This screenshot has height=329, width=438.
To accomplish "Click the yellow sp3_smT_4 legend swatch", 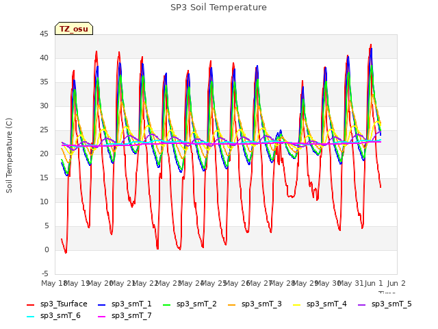I will [296, 304].
